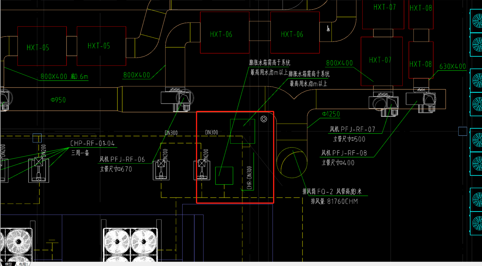Click the label 风机 PFJ-RF-06
This screenshot has width=482, height=266.
click(x=122, y=159)
